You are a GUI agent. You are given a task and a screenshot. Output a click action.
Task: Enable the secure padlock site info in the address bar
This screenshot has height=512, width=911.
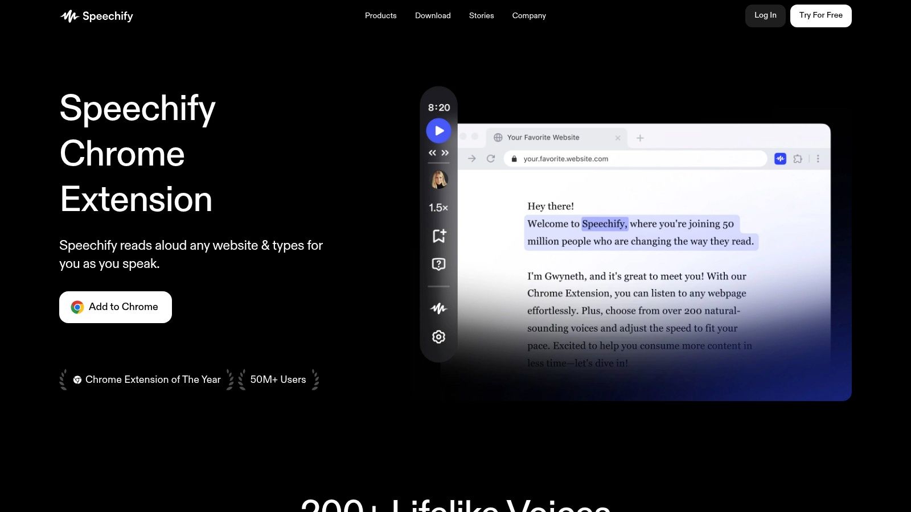pyautogui.click(x=514, y=159)
